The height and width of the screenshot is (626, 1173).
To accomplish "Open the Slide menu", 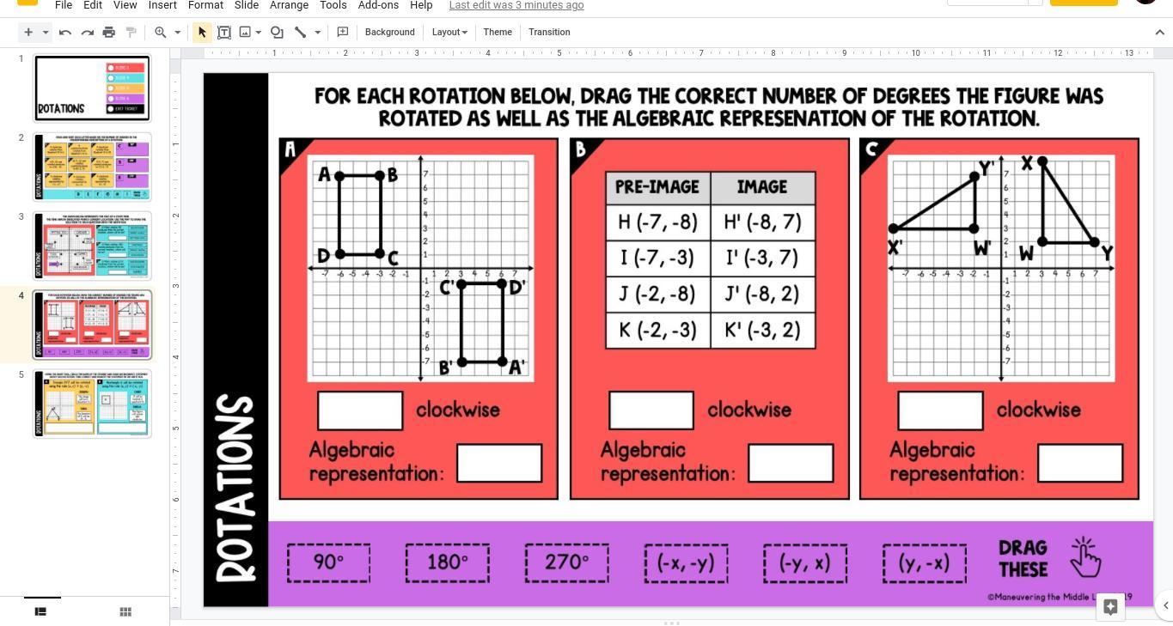I will (247, 5).
